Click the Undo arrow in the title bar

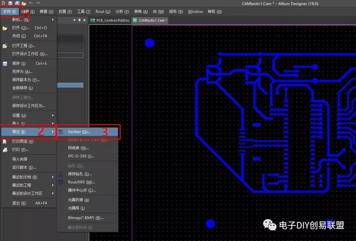point(31,3)
